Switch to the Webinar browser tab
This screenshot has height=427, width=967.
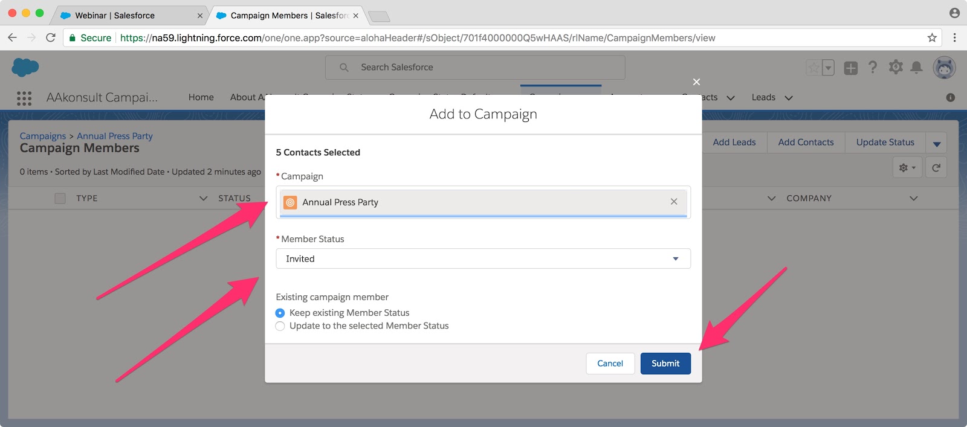tap(130, 16)
